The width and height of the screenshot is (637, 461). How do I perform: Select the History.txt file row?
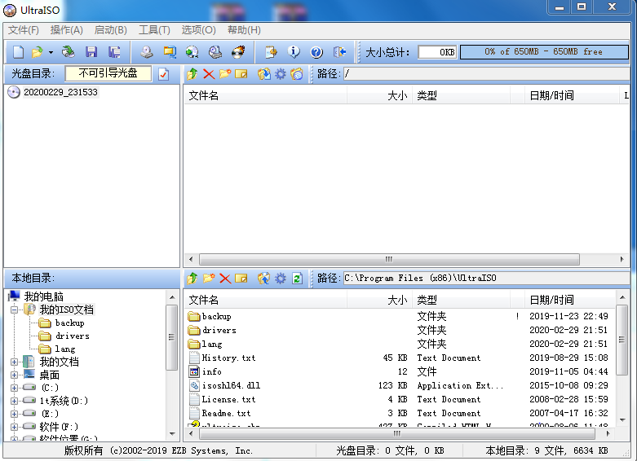coord(400,358)
